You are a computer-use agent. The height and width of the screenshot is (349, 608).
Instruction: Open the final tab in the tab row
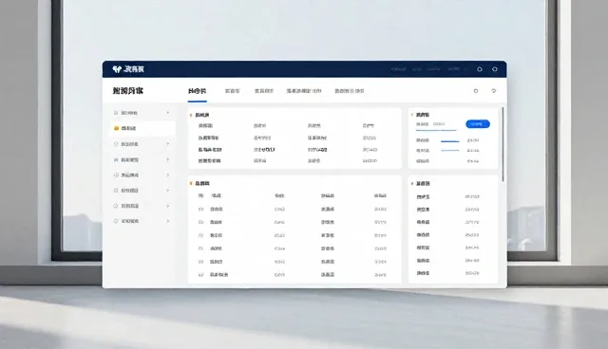(x=349, y=91)
